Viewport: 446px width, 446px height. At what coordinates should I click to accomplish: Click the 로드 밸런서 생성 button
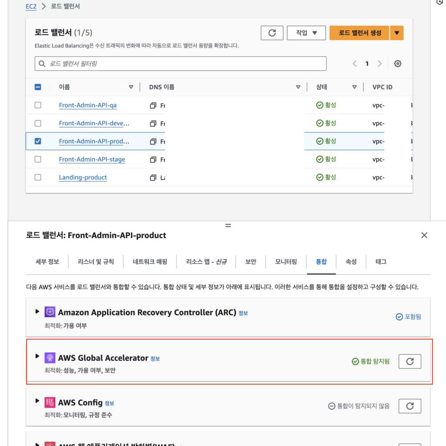tap(359, 33)
